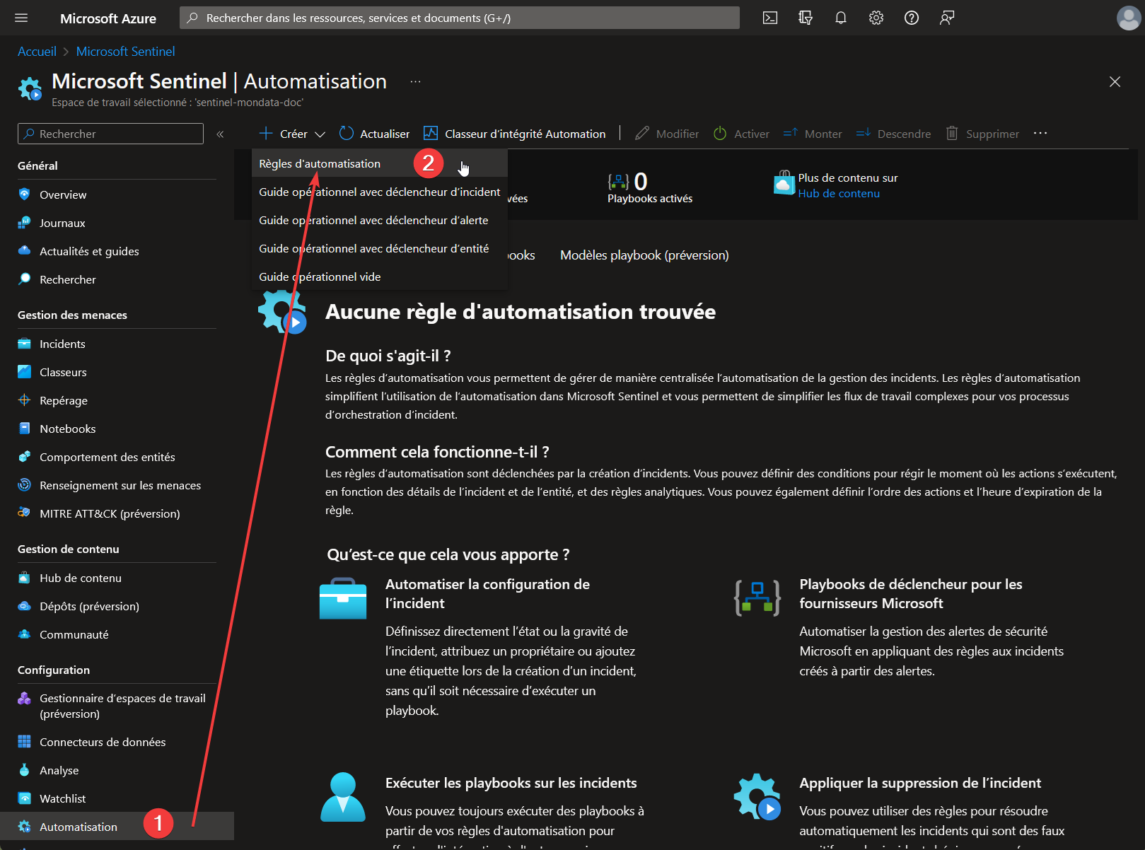Click the MITRE ATT&CK icon
Image resolution: width=1145 pixels, height=850 pixels.
click(x=25, y=513)
